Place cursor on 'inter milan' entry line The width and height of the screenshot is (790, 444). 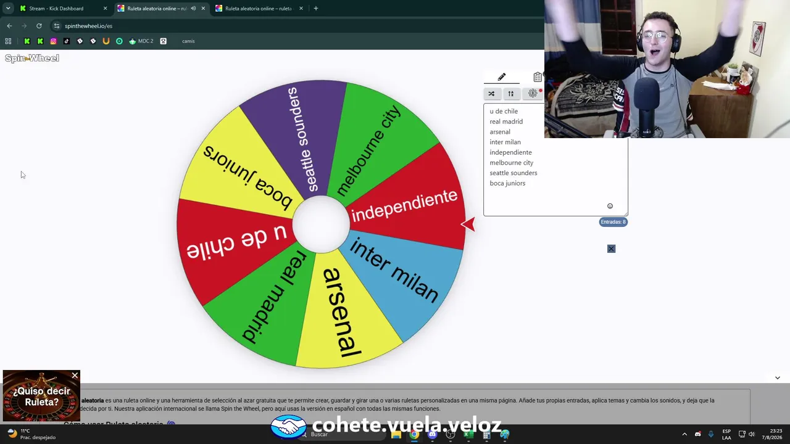coord(505,142)
